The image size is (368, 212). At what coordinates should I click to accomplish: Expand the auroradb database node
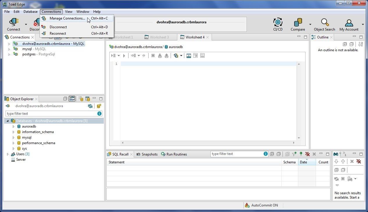13,126
